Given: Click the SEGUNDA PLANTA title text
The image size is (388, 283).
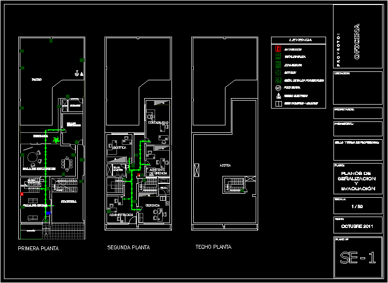Looking at the screenshot, I should tap(128, 247).
